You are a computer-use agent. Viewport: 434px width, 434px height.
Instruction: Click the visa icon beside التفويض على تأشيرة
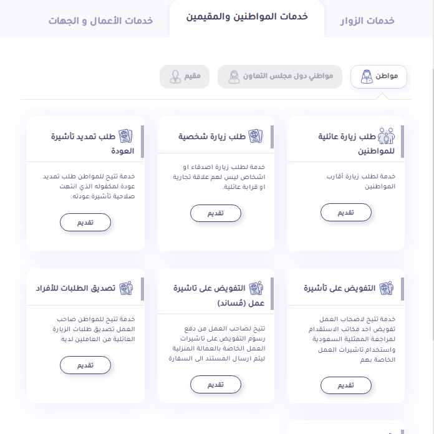(387, 288)
